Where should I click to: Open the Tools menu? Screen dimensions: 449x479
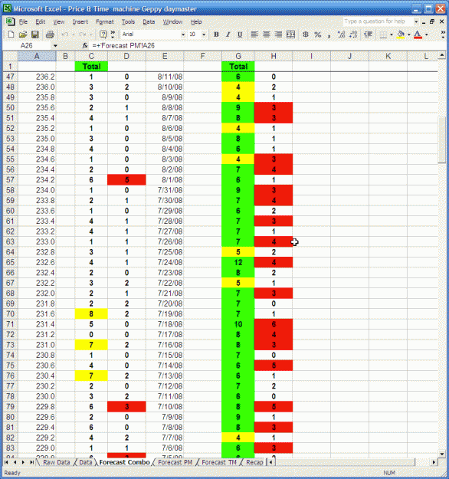(128, 21)
